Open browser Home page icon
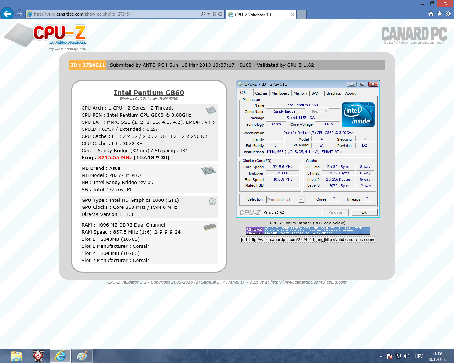Screen dimensions: 454x363 click(431, 14)
